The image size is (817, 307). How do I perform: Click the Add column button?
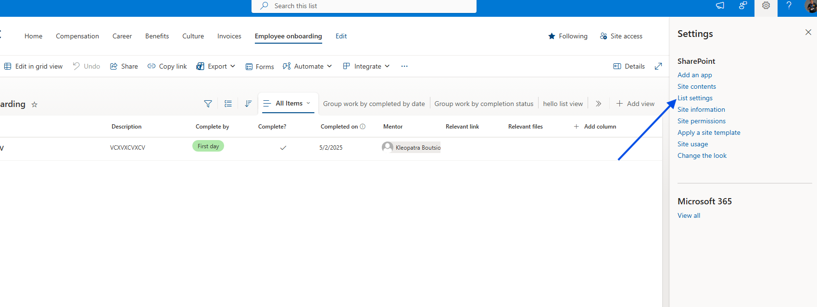(x=595, y=127)
